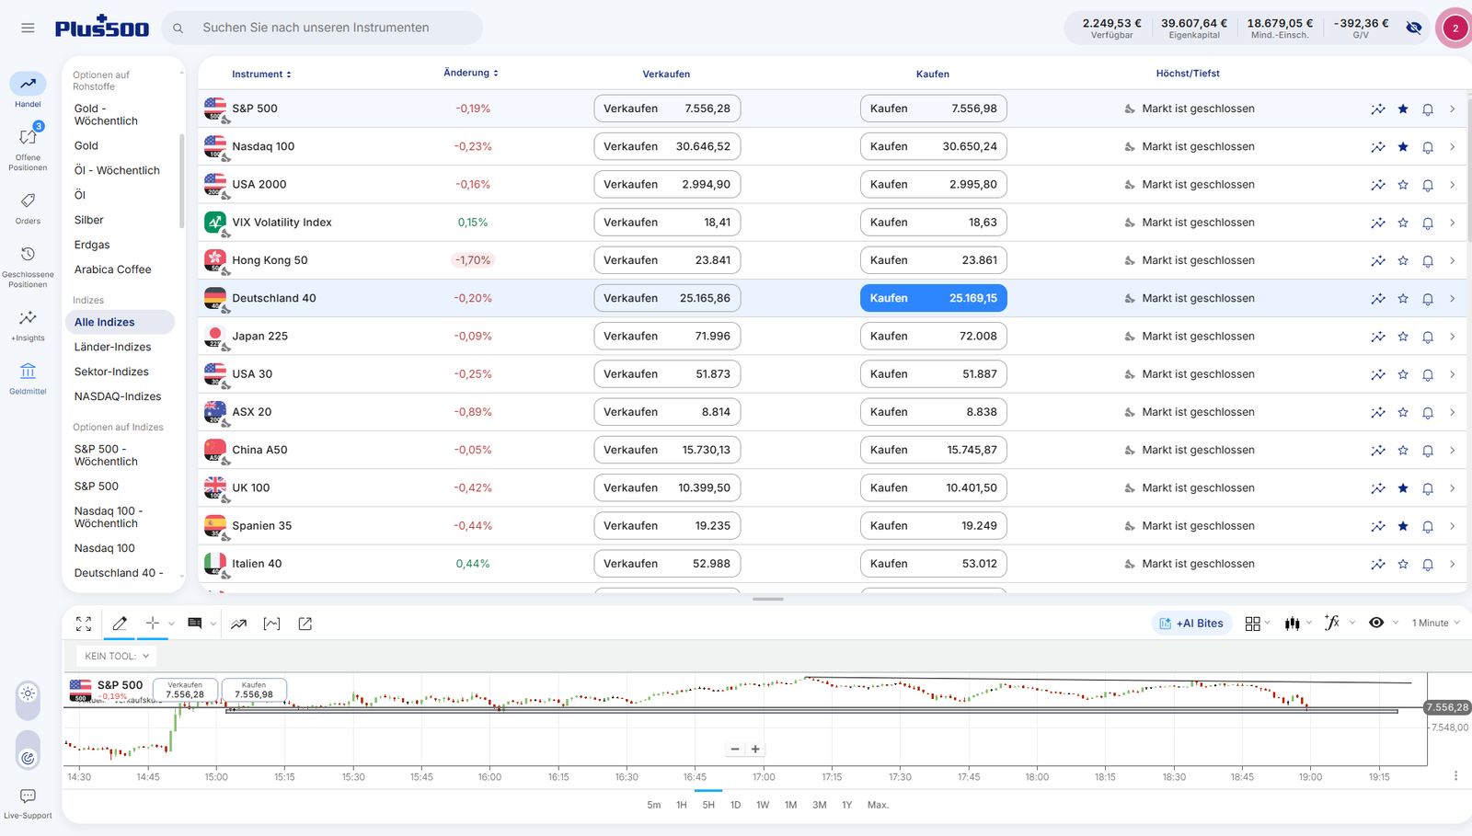
Task: Click Kaufen for UK 100
Action: (x=934, y=487)
